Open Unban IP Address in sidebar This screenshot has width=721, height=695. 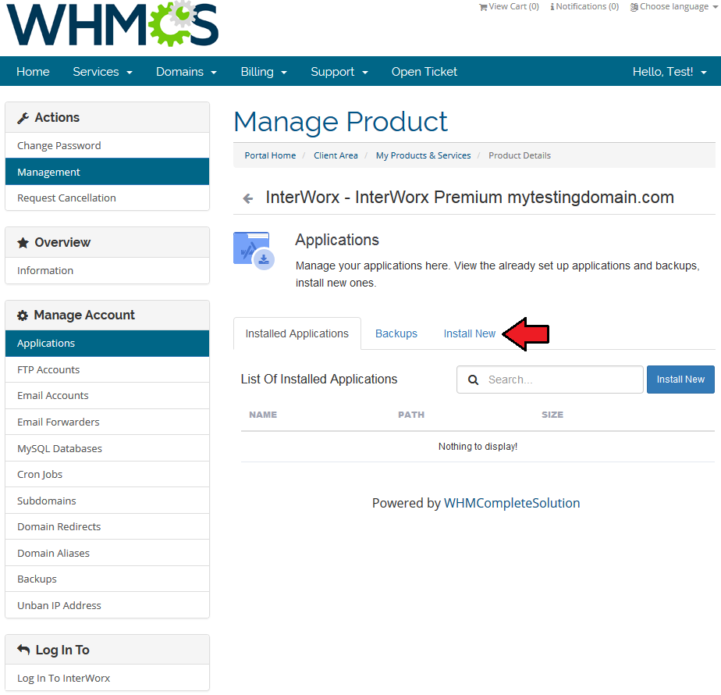coord(107,606)
